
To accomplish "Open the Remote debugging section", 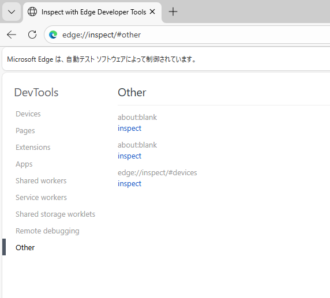I will 47,231.
